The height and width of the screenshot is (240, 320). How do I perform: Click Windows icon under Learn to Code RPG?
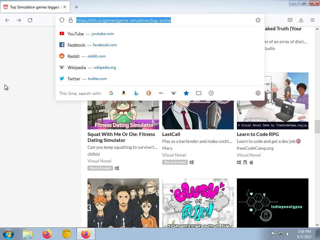point(239,162)
